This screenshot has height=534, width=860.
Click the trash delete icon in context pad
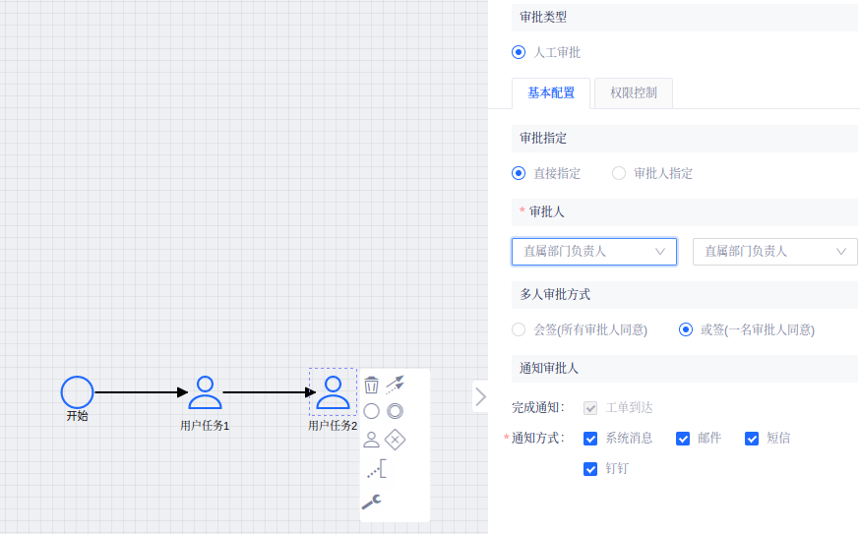pyautogui.click(x=371, y=385)
